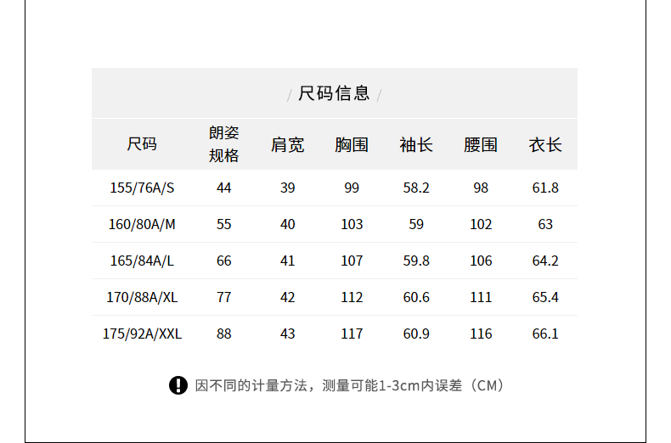Select the 袖长 column header

point(416,145)
